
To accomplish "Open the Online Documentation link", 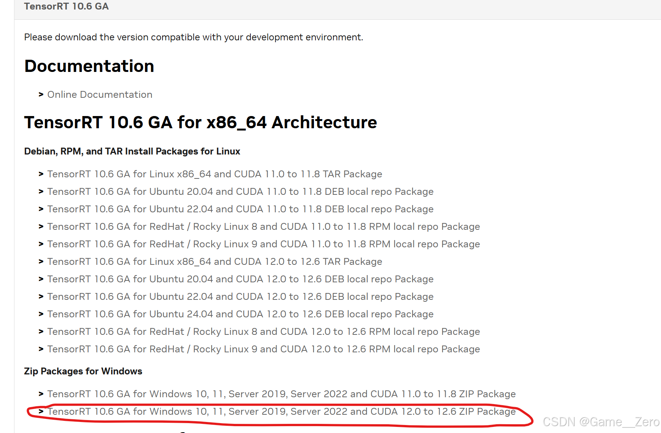I will point(100,94).
